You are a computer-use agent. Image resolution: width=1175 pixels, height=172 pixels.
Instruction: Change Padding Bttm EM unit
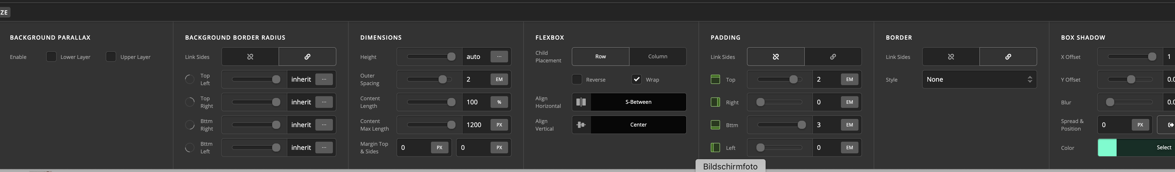coord(849,125)
